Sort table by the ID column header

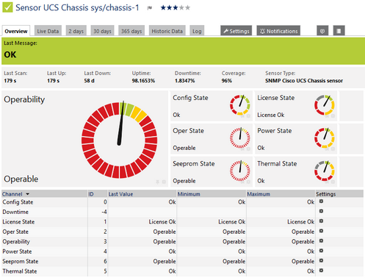(91, 194)
